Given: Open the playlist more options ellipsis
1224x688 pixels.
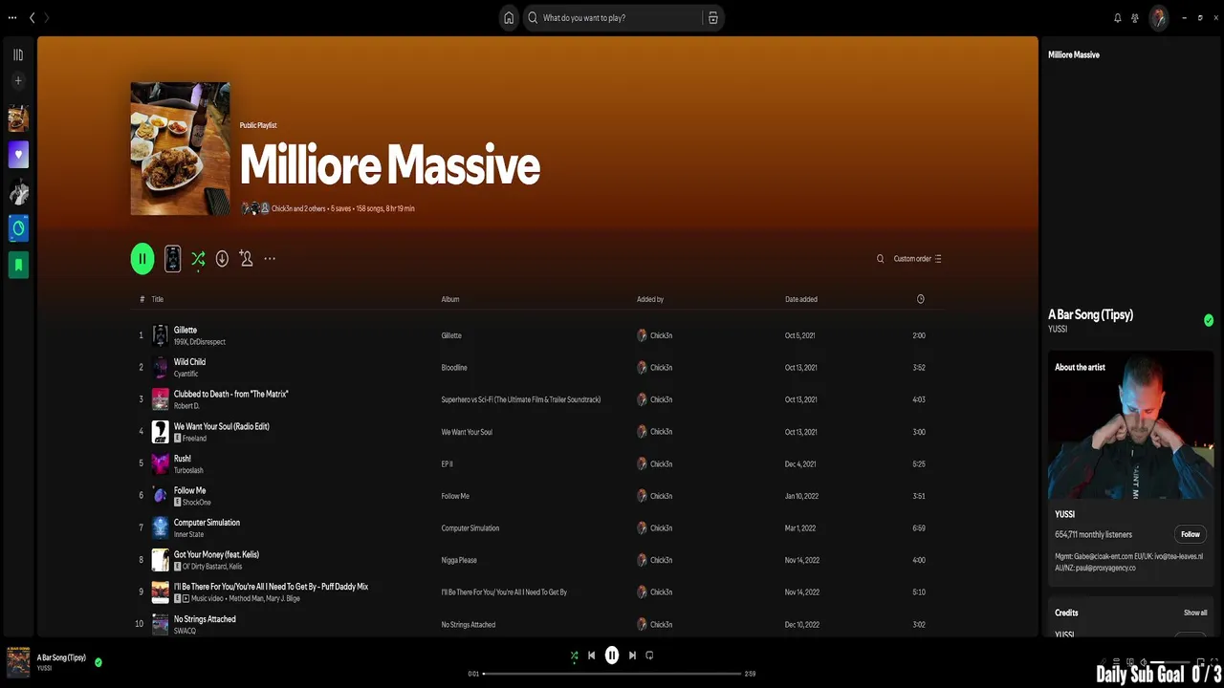Looking at the screenshot, I should tap(270, 258).
